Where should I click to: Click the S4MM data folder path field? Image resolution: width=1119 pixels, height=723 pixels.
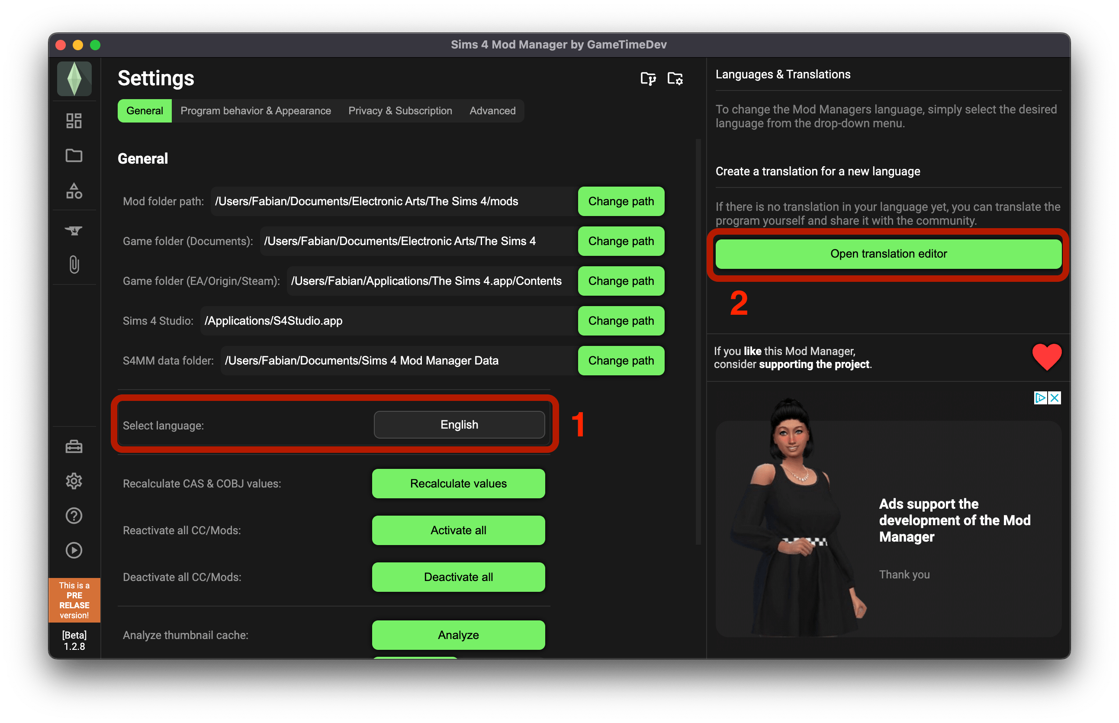tap(399, 361)
